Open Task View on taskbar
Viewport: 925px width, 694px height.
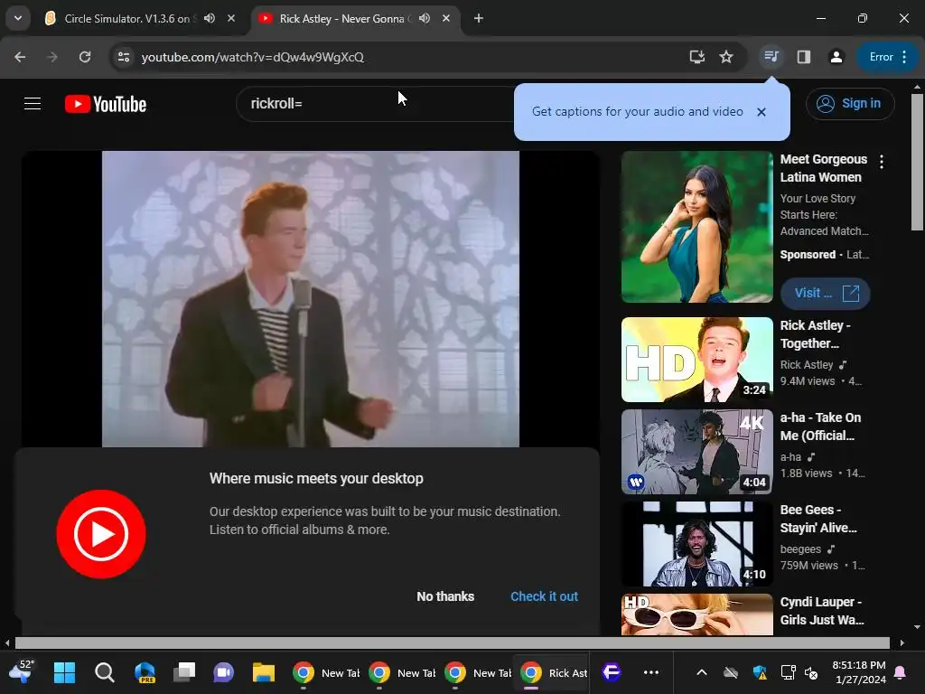[x=184, y=672]
